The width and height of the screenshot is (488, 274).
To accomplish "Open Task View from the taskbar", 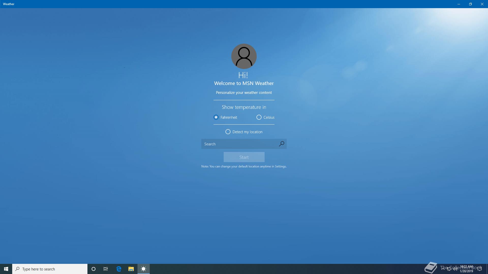I will pyautogui.click(x=106, y=269).
